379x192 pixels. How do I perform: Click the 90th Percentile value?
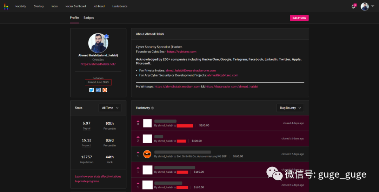[x=109, y=123]
